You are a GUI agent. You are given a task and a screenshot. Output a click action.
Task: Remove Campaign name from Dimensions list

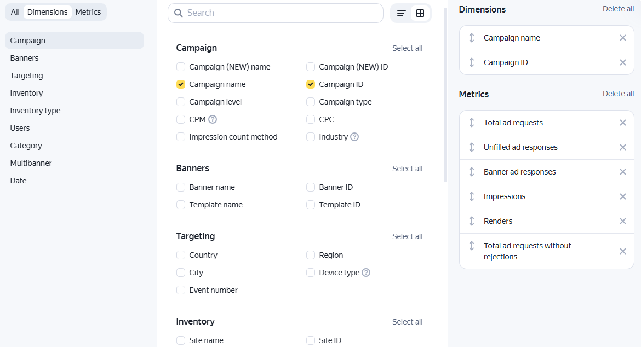622,38
